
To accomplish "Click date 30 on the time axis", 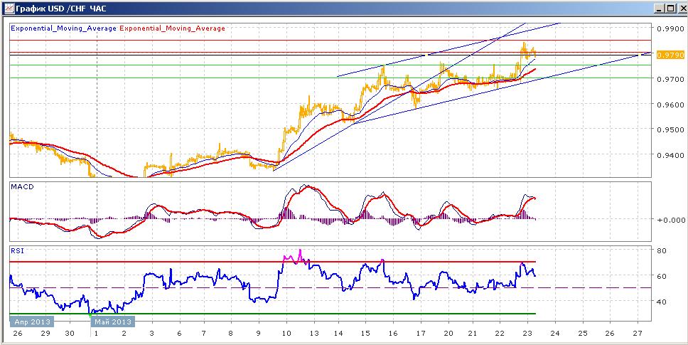I will click(x=70, y=333).
